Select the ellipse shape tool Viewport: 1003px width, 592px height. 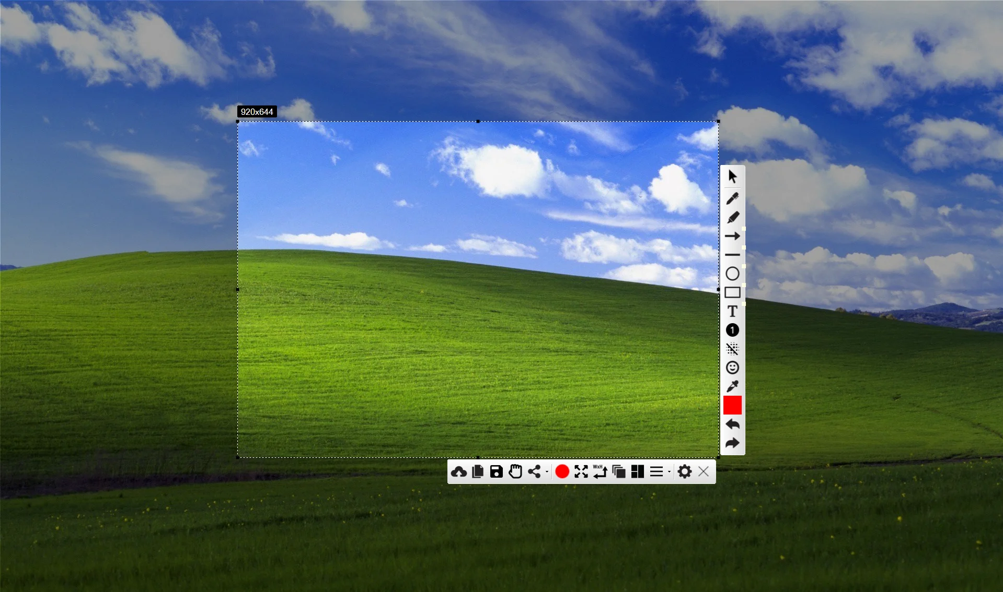(732, 274)
